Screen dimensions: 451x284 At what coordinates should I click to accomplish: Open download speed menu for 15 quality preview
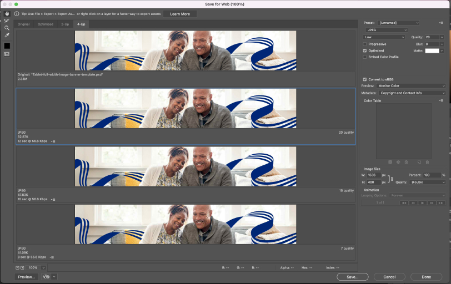[x=53, y=199]
